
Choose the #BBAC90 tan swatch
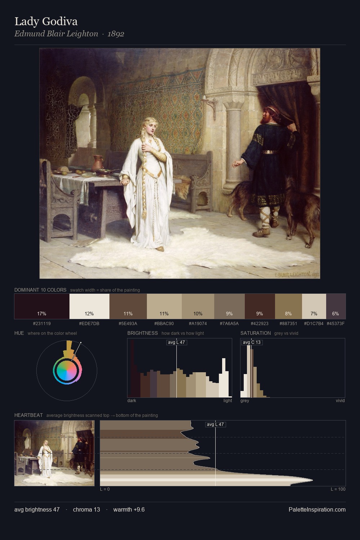coord(164,306)
